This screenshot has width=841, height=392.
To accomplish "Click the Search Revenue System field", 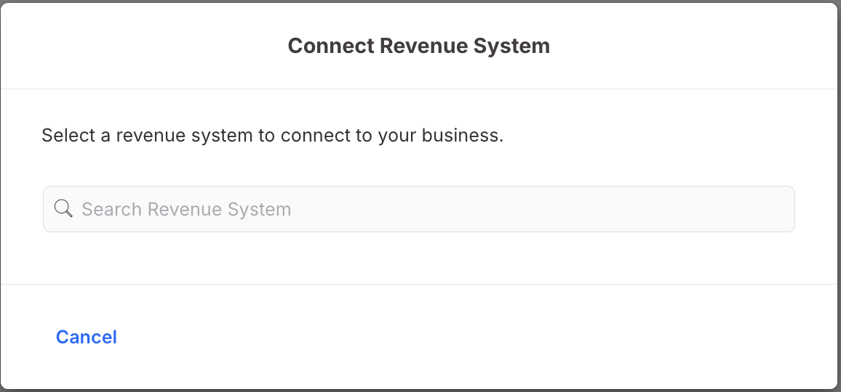I will click(x=418, y=209).
